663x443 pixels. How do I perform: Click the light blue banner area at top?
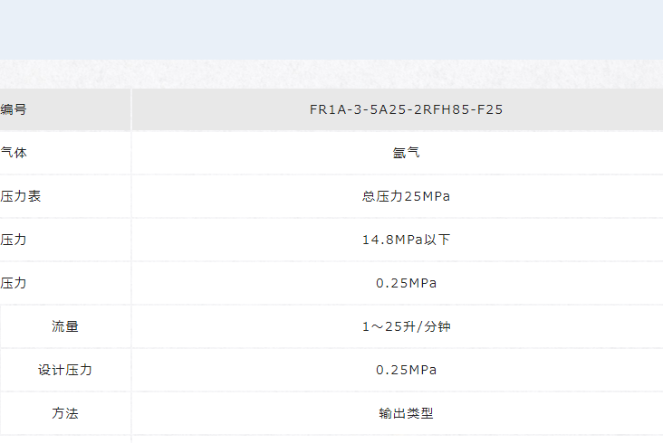click(331, 30)
